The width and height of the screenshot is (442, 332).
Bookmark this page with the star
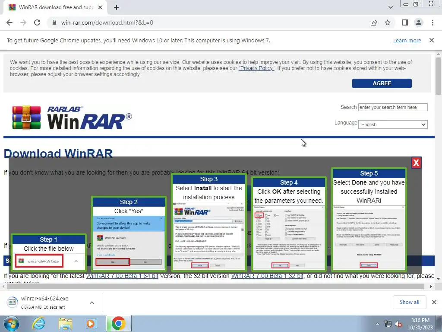388,22
